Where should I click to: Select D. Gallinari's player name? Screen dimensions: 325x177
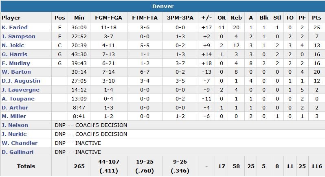tap(17, 152)
